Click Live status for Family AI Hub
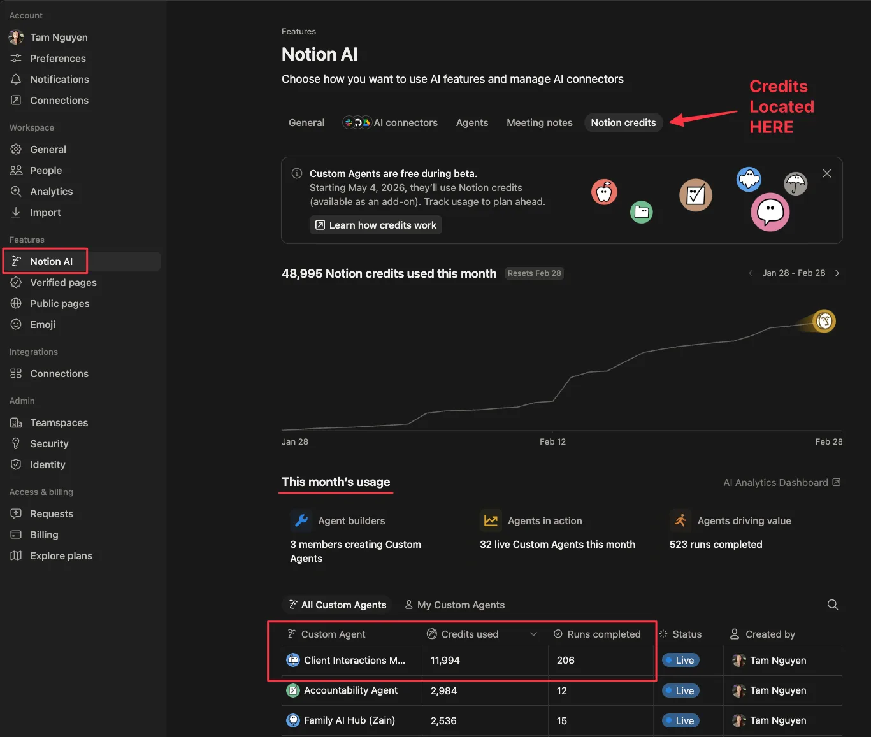The height and width of the screenshot is (737, 871). pyautogui.click(x=680, y=720)
